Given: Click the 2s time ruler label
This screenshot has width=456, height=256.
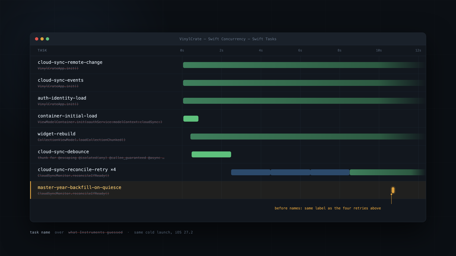Looking at the screenshot, I should click(221, 50).
